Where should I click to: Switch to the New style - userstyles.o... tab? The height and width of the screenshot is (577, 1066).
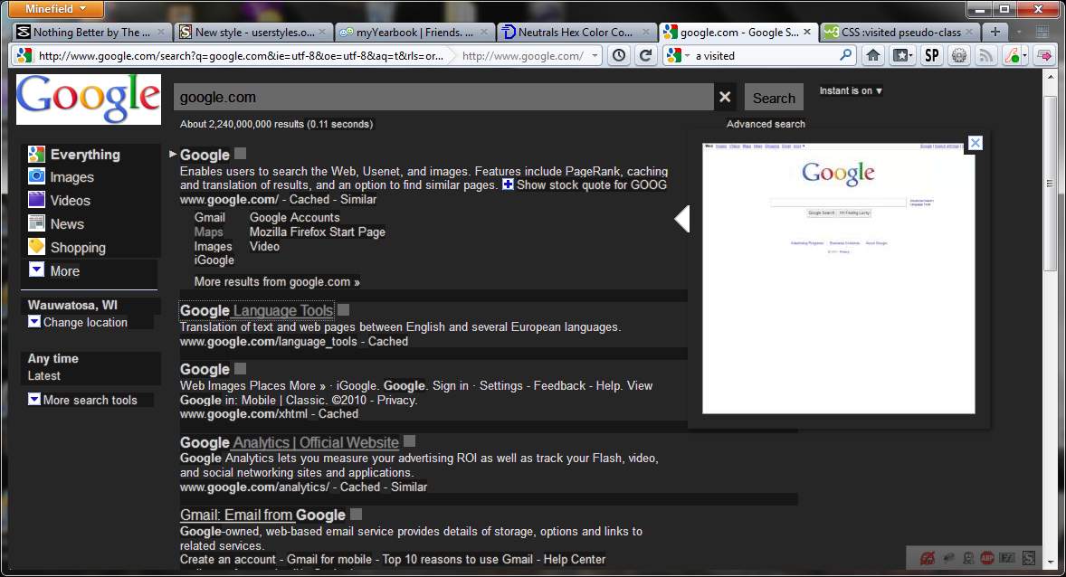[x=252, y=32]
